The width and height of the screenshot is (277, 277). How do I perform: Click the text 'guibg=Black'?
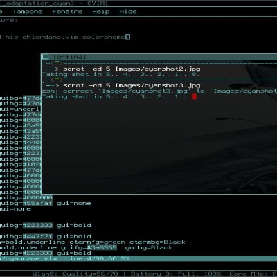(149, 248)
